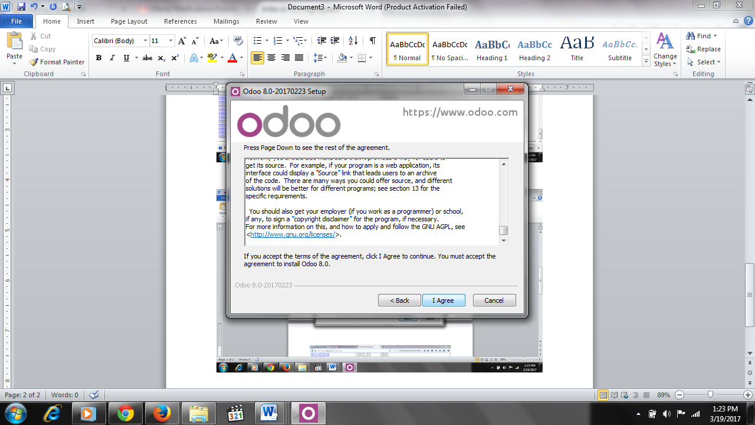The image size is (755, 425).
Task: Open the File tab
Action: 17,21
